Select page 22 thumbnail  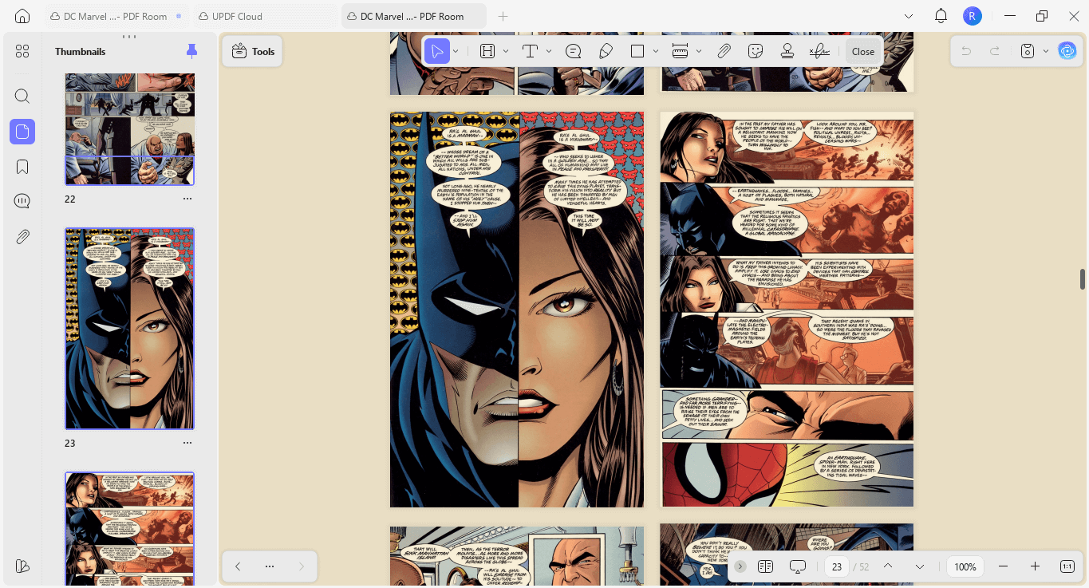pyautogui.click(x=129, y=129)
